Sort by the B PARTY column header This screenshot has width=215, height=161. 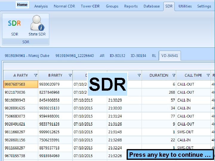pos(55,75)
